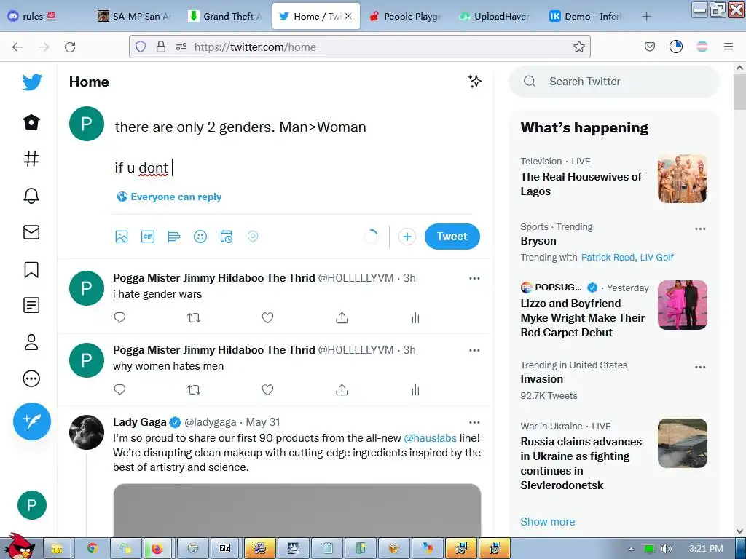This screenshot has height=559, width=746.
Task: Open Home from the sidebar
Action: [x=31, y=122]
